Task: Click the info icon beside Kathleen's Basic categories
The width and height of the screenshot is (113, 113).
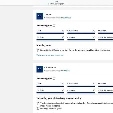Action: point(54,79)
